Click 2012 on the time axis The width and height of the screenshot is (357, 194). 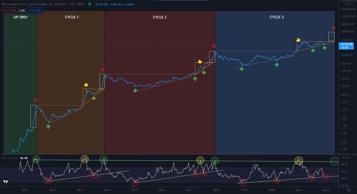pyautogui.click(x=52, y=190)
